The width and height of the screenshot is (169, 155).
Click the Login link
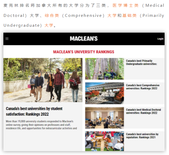160,39
